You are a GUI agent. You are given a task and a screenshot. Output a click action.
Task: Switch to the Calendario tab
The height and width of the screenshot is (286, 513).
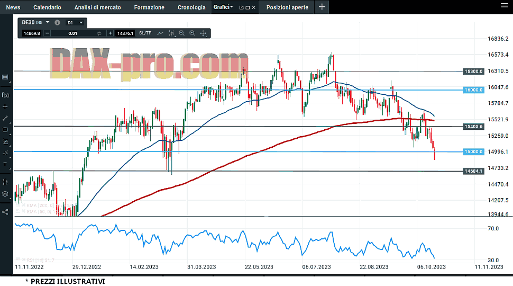click(x=47, y=7)
